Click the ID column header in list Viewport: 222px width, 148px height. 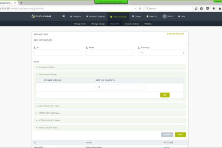click(x=35, y=142)
